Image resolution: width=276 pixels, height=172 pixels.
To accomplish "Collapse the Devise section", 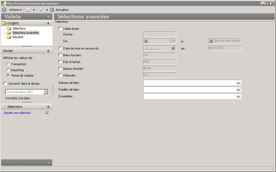I will point(48,51).
